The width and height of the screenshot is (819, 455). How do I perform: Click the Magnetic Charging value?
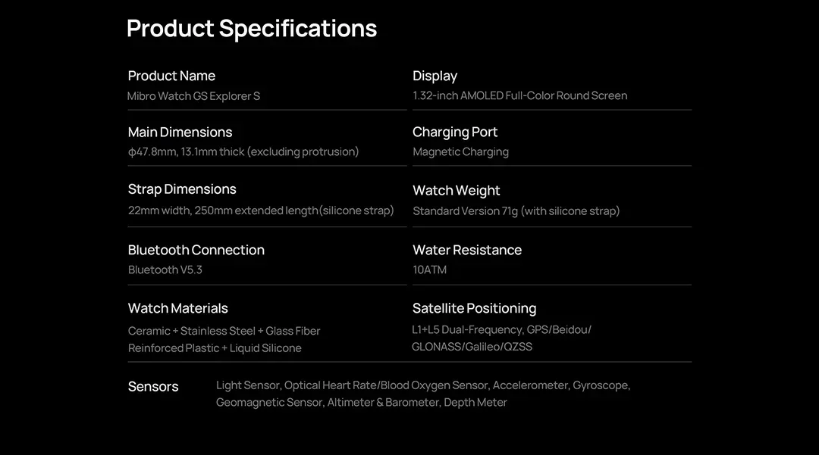(x=461, y=152)
